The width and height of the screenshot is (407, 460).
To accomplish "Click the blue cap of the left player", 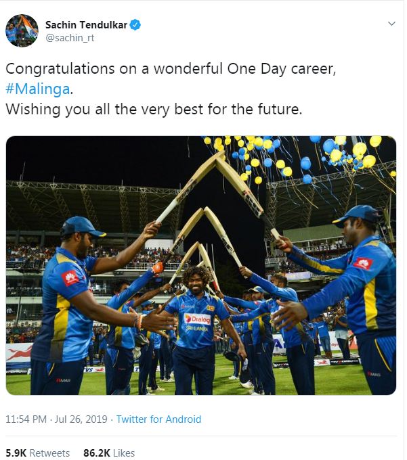I will 81,227.
